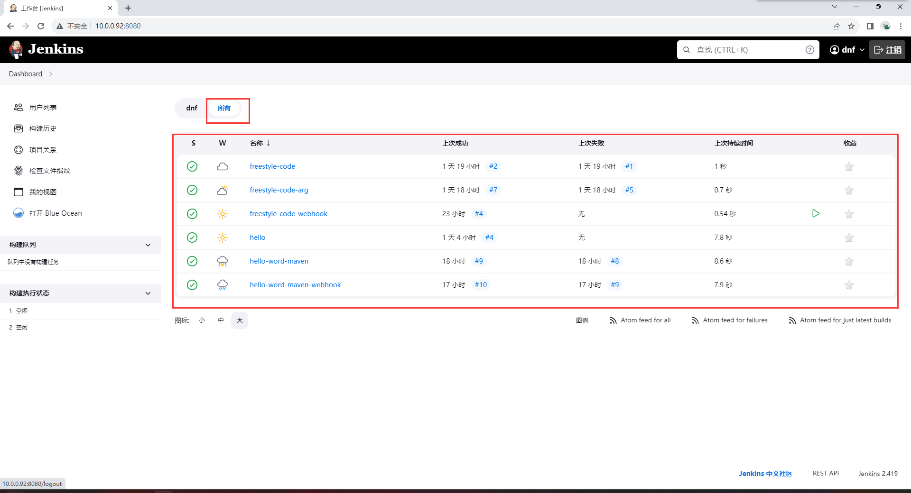Click the success status icon for hello-word-maven-webhook
Image resolution: width=911 pixels, height=493 pixels.
[192, 285]
